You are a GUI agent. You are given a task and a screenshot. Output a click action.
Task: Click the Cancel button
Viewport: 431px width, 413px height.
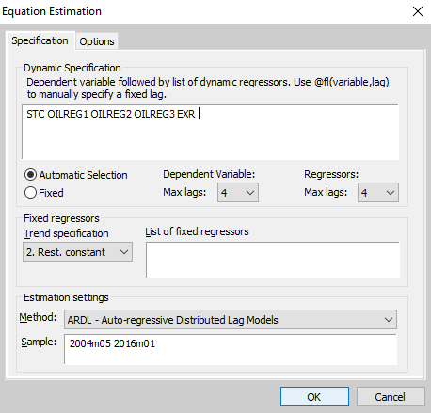click(x=391, y=397)
